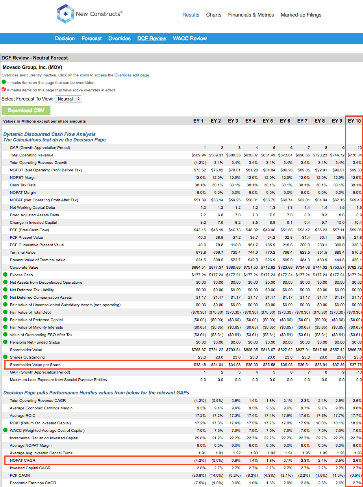Viewport: 363px width, 487px height.
Task: Click override icon for Net Deferred Compensation Assets
Action: click(5, 297)
